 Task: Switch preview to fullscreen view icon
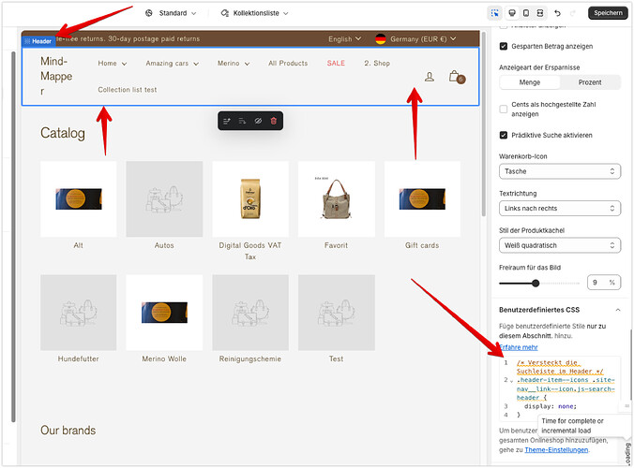click(x=540, y=13)
